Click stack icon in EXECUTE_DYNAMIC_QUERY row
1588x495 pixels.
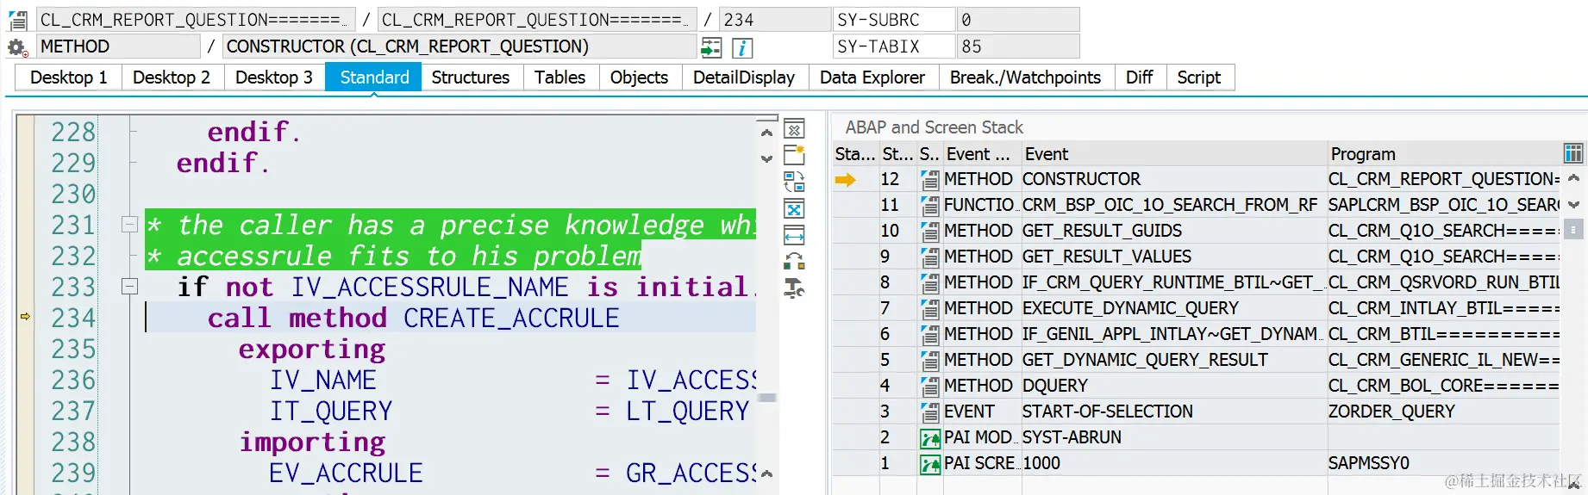coord(929,309)
